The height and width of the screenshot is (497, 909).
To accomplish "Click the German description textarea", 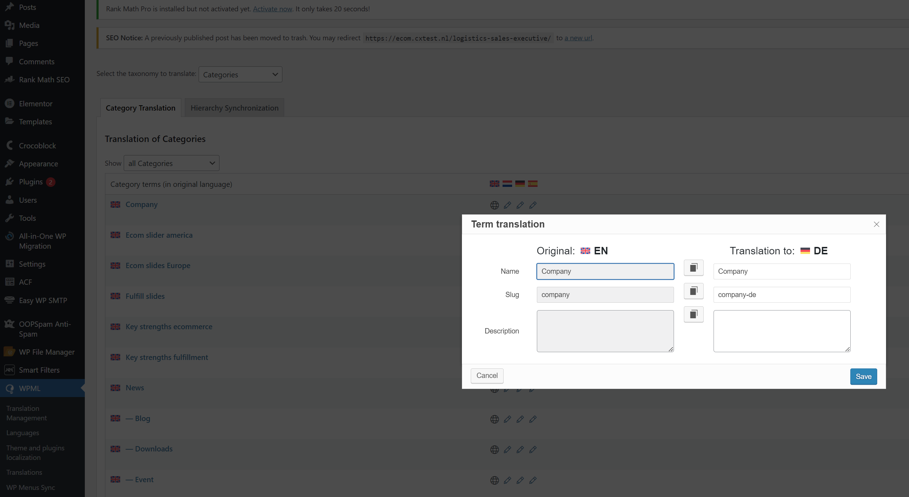I will (781, 331).
